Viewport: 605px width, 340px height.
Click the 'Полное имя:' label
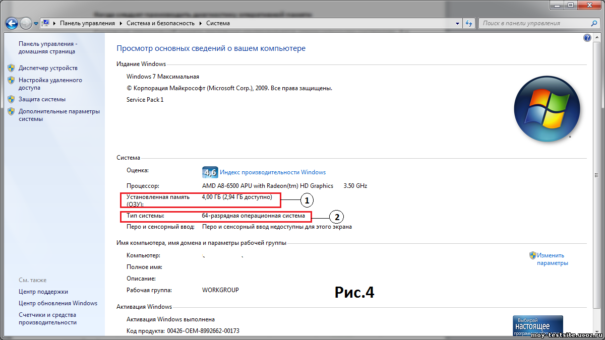pos(144,267)
